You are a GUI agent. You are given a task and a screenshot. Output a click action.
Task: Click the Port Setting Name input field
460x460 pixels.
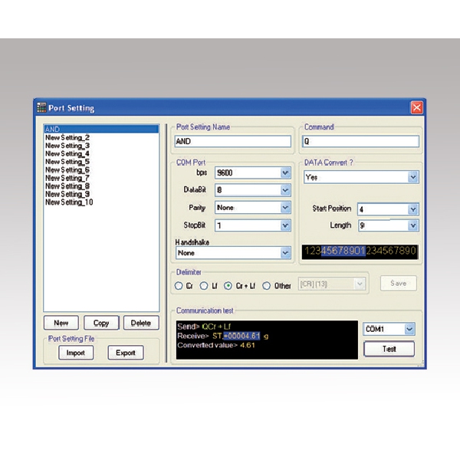[x=233, y=142]
